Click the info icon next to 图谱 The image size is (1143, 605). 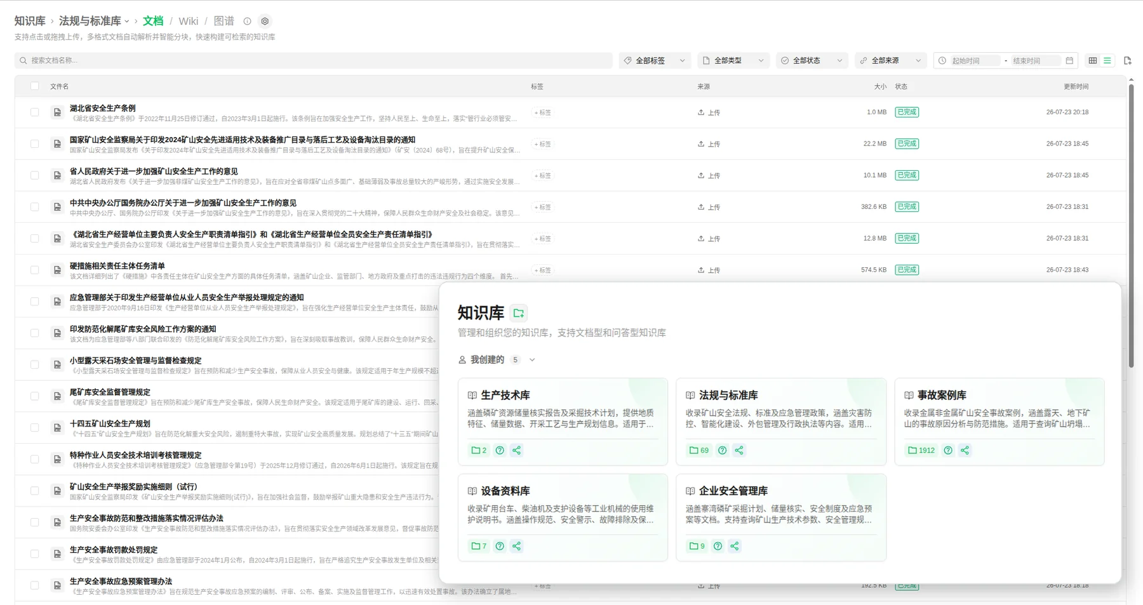point(247,21)
